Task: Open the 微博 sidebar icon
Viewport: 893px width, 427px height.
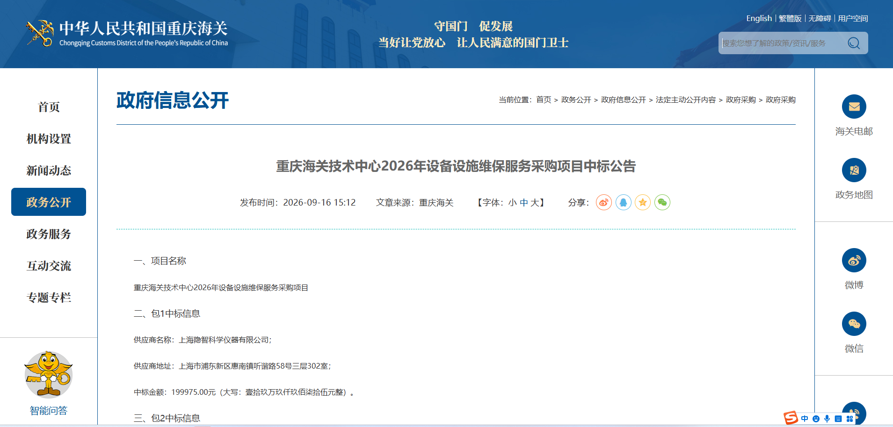Action: (854, 260)
